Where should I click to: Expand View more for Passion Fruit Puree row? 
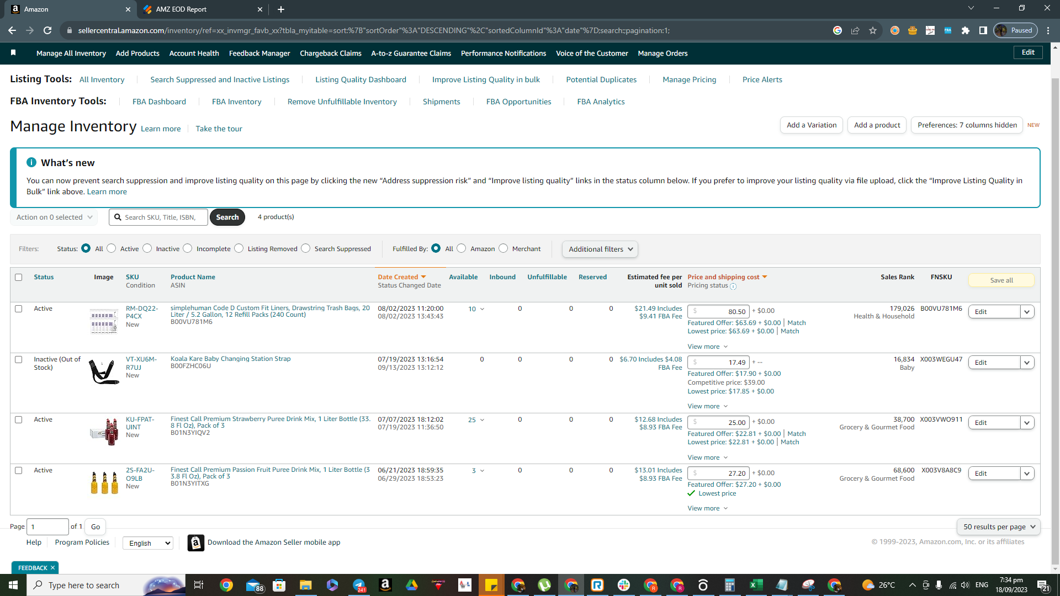(708, 508)
